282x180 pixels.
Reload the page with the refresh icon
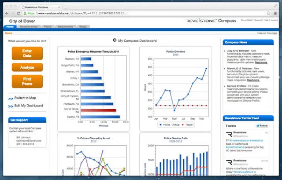18,13
